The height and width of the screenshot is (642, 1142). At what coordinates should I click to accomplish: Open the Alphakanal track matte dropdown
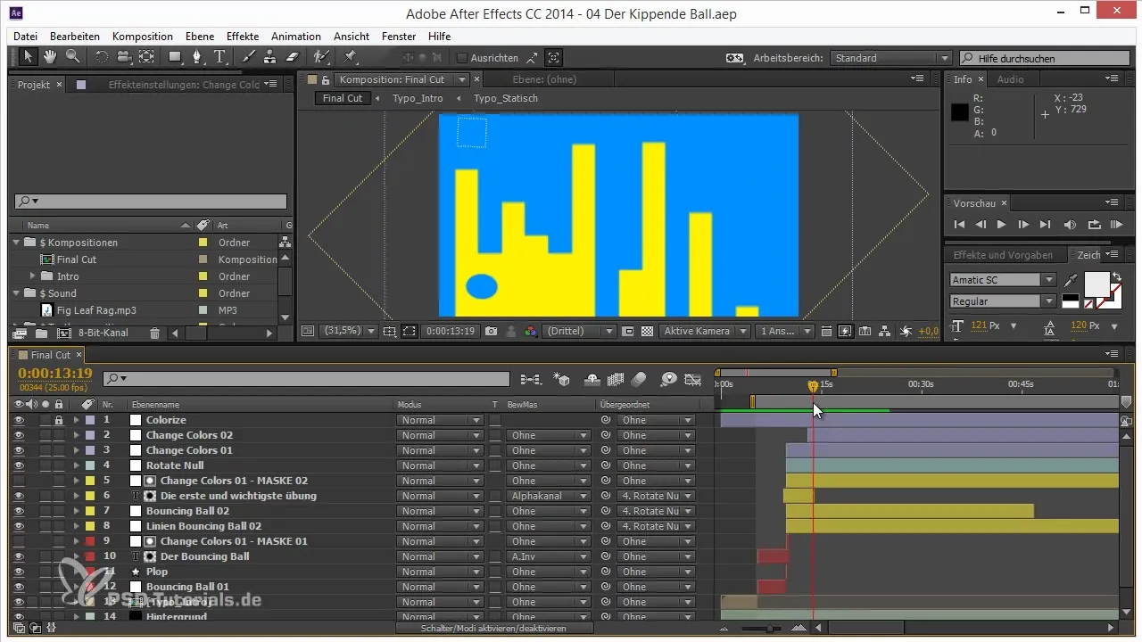549,496
